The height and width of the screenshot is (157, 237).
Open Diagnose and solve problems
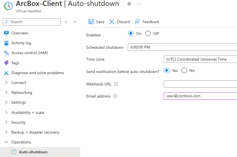(38, 73)
